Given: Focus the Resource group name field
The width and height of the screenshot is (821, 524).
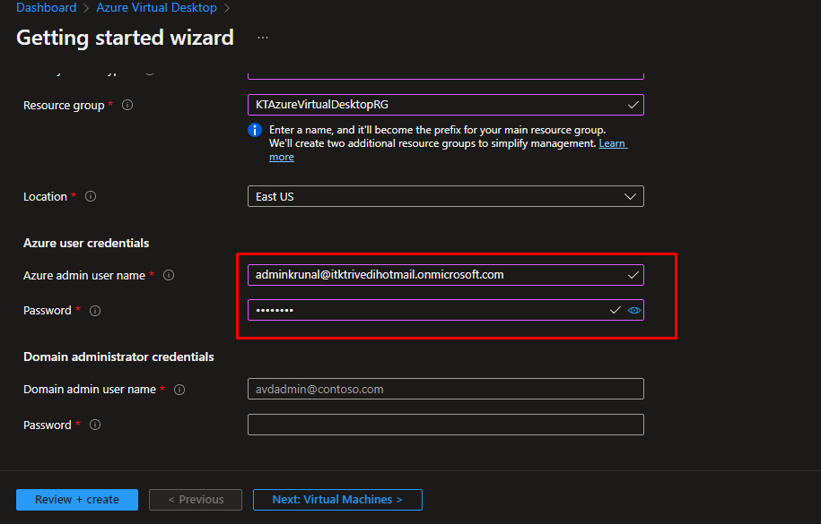Looking at the screenshot, I should point(435,105).
